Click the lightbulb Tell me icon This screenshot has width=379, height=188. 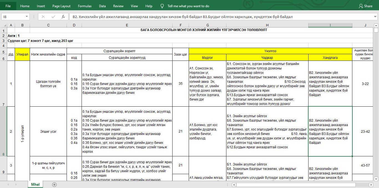(x=162, y=6)
